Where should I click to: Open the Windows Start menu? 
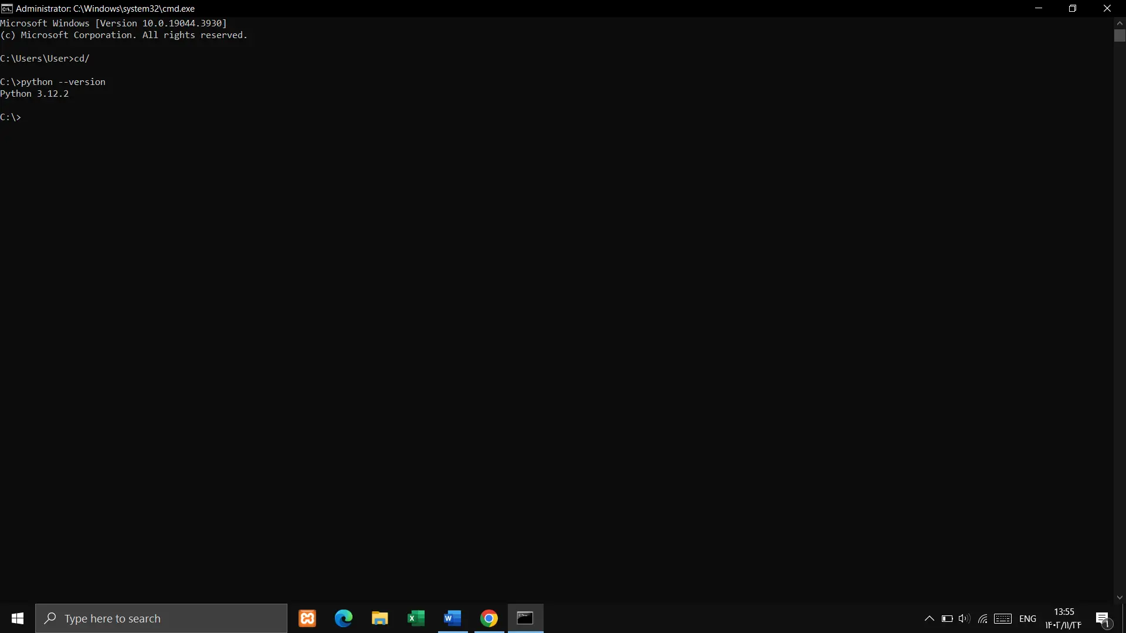click(x=18, y=618)
